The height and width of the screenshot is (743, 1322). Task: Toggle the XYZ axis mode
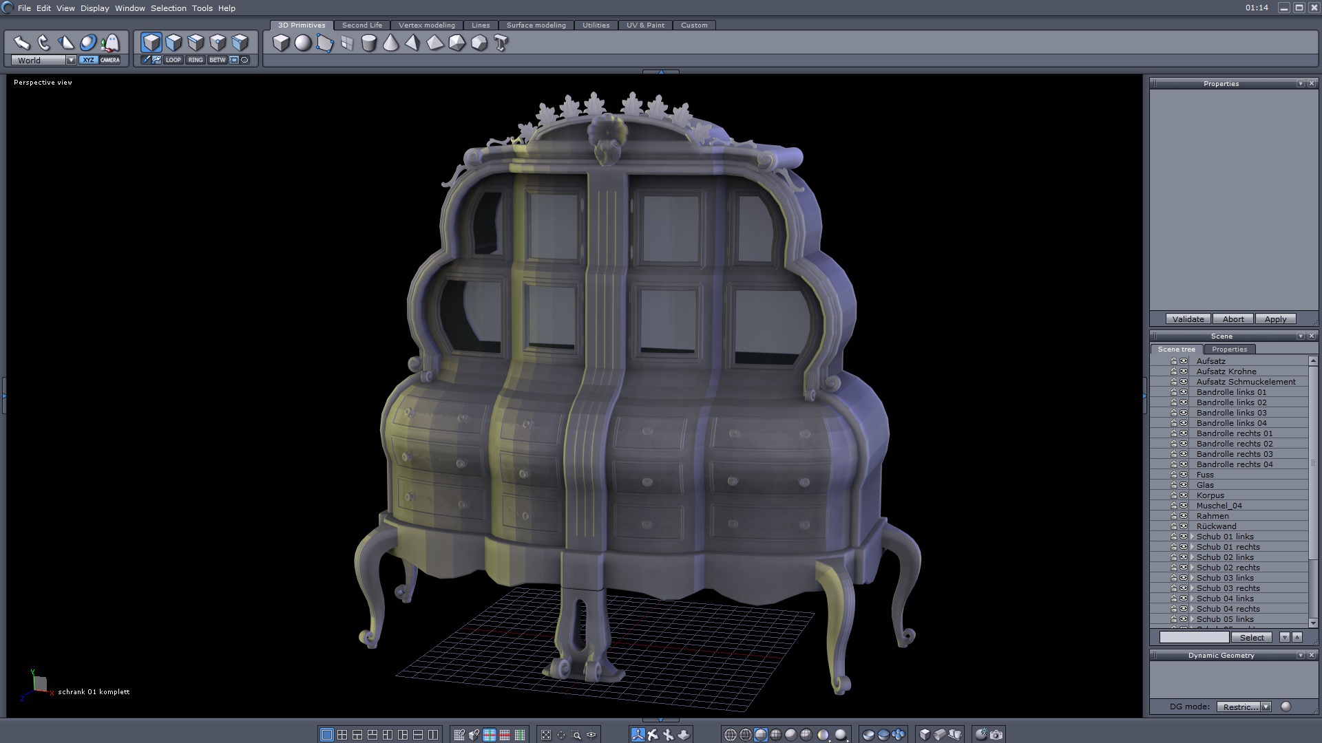[88, 60]
